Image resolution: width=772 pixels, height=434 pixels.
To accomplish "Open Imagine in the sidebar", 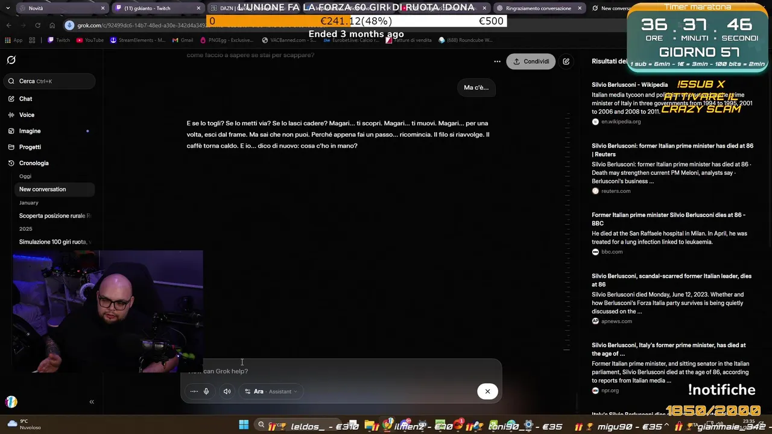I will click(30, 131).
